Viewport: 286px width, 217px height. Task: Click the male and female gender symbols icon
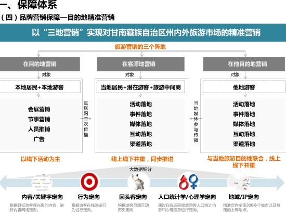[189, 182]
